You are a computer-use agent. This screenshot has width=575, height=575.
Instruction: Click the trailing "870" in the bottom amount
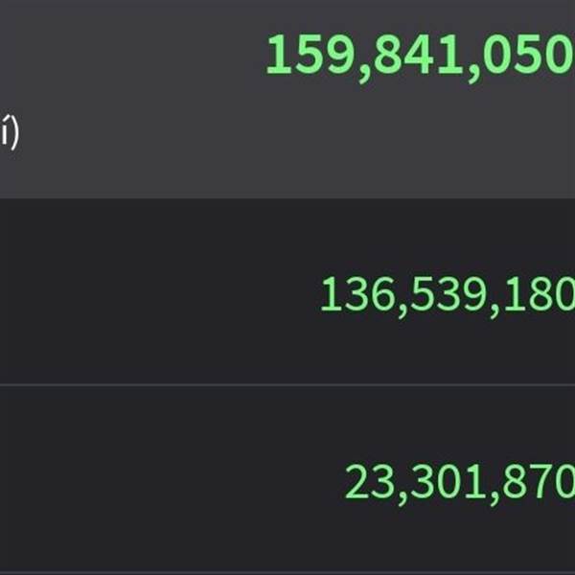[x=549, y=483]
